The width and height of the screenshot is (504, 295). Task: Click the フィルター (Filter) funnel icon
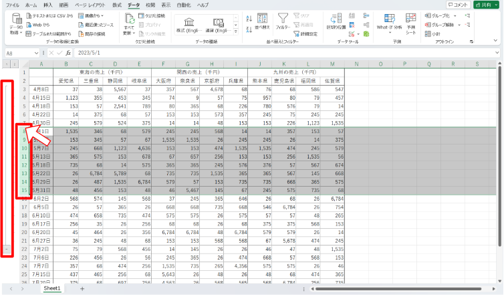[283, 20]
